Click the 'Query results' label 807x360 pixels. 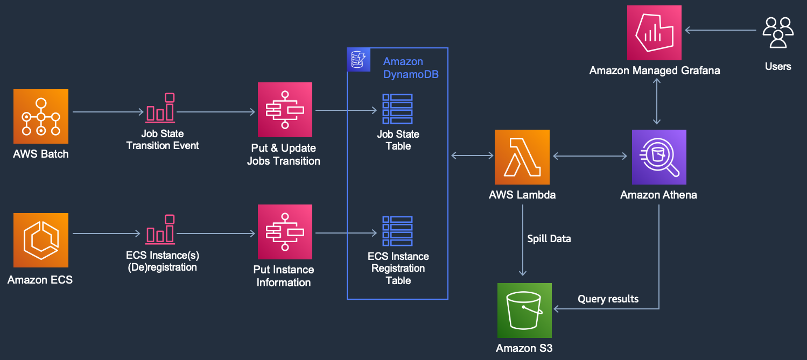[608, 299]
